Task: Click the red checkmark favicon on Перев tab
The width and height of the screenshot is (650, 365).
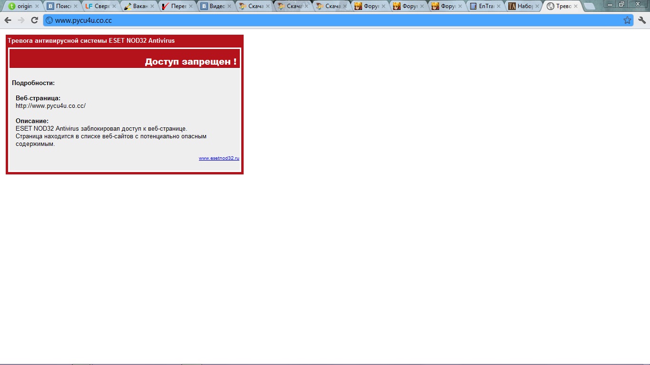Action: 166,7
